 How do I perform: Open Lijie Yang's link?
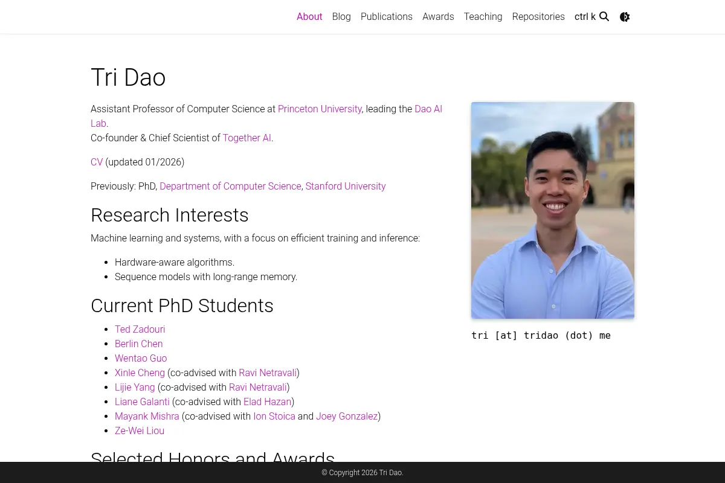[x=135, y=388]
